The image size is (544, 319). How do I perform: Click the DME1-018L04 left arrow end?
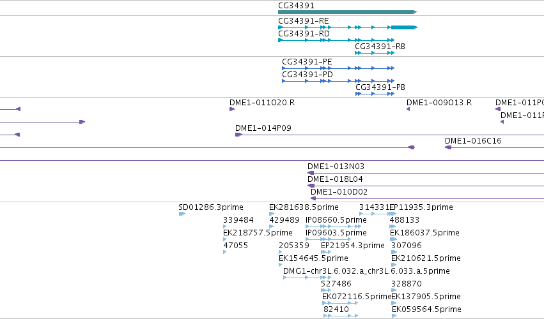tap(311, 186)
